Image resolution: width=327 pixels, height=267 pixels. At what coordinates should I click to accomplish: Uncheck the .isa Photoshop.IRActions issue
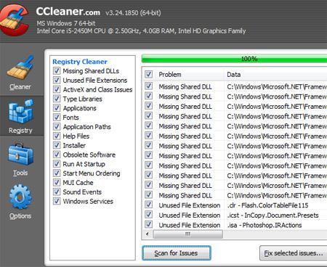[148, 225]
